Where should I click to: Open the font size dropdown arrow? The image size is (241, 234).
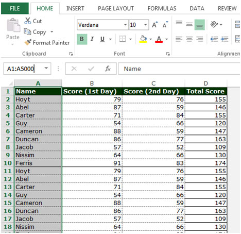tap(145, 25)
